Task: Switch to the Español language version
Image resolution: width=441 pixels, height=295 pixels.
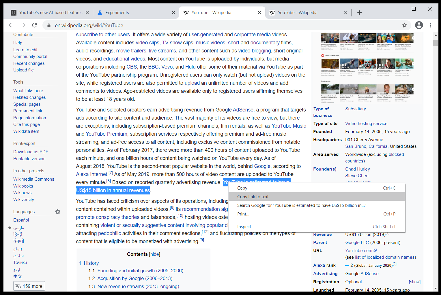Action: point(21,220)
